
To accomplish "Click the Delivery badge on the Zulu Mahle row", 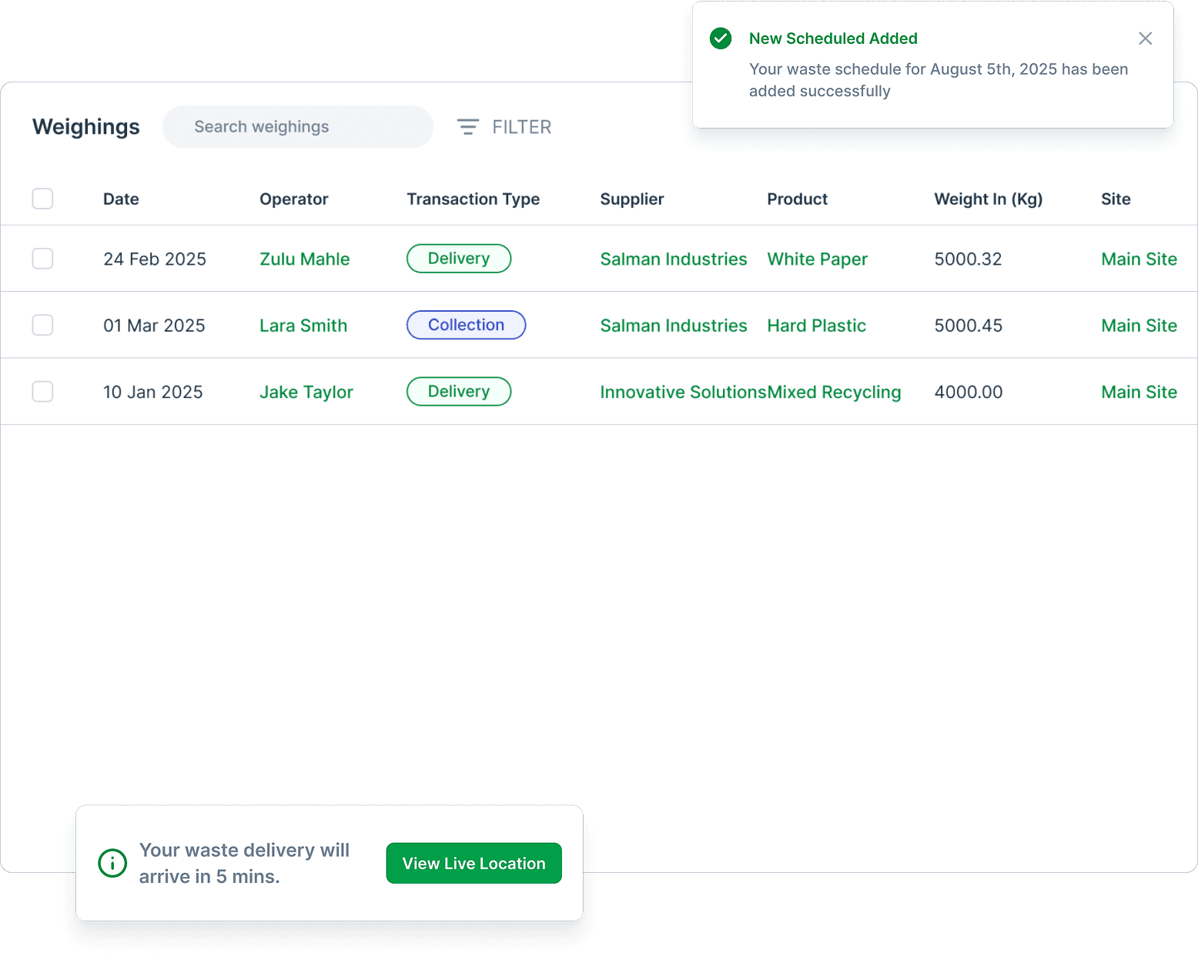I will [459, 259].
